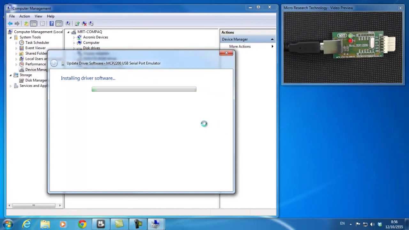Collapse the Storage tree node
The width and height of the screenshot is (409, 230).
point(11,75)
